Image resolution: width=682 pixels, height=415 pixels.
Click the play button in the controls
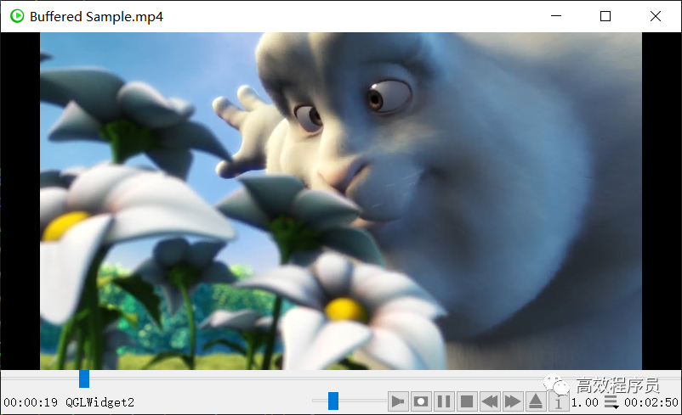398,401
